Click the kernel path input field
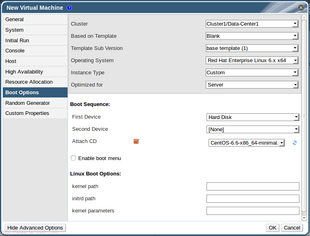The width and height of the screenshot is (310, 236). coord(253,186)
